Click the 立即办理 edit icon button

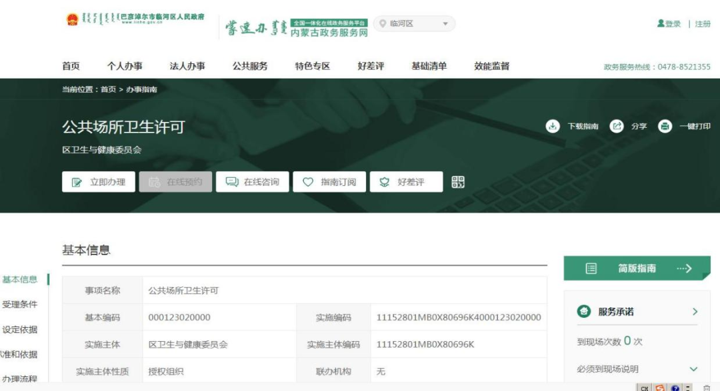pyautogui.click(x=77, y=182)
